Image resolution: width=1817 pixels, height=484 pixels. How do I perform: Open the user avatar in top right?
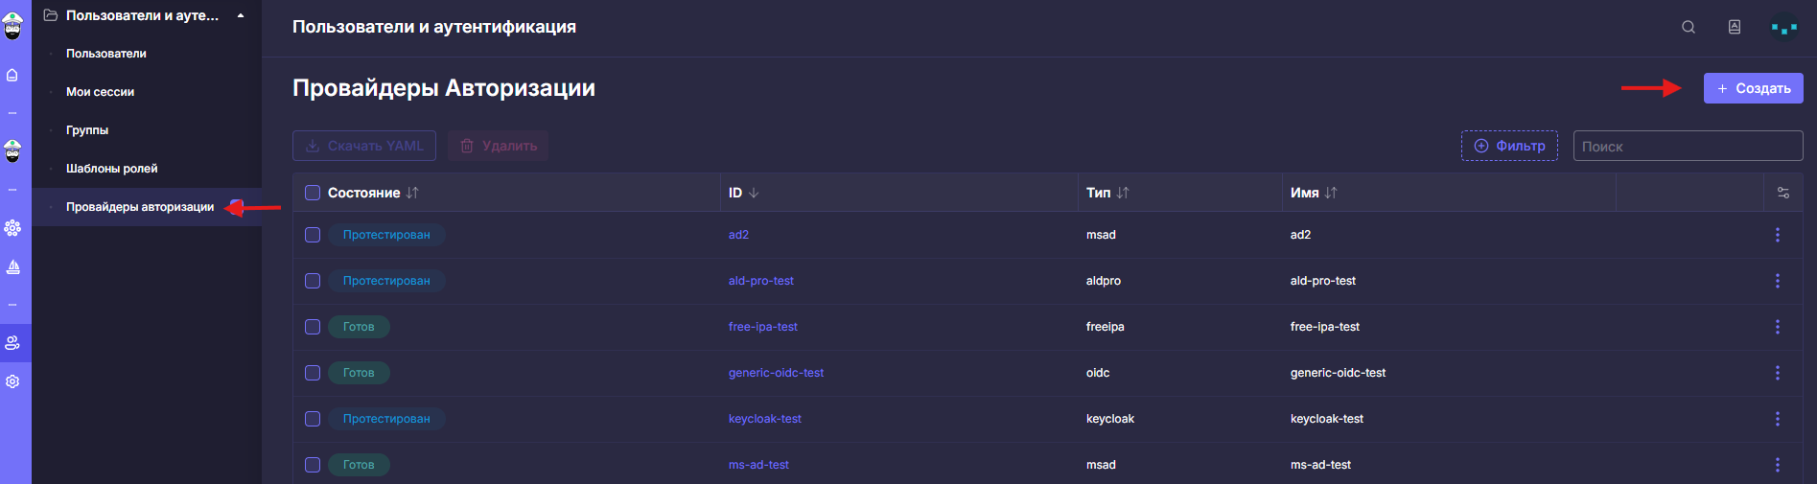1783,28
